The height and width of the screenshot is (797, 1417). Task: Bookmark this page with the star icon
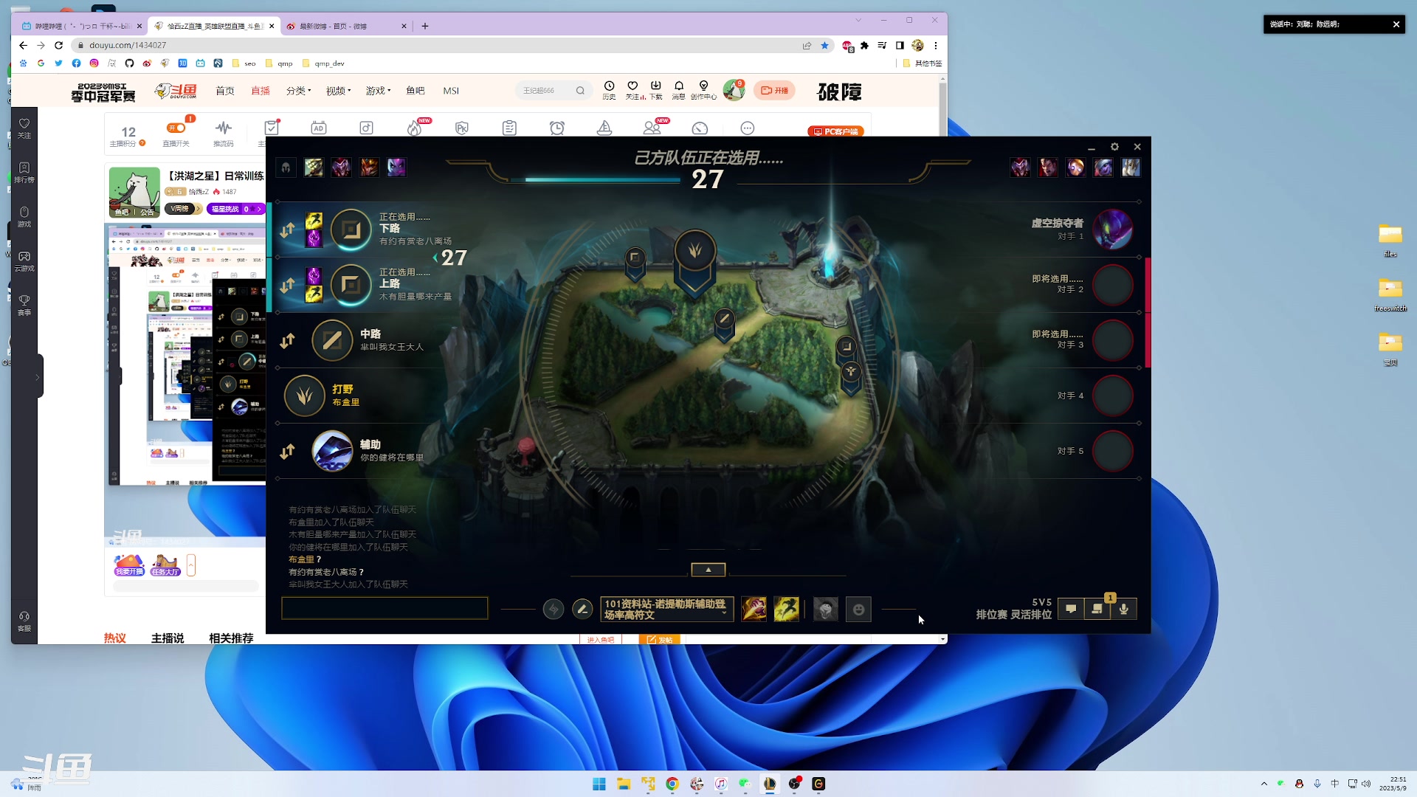point(825,45)
